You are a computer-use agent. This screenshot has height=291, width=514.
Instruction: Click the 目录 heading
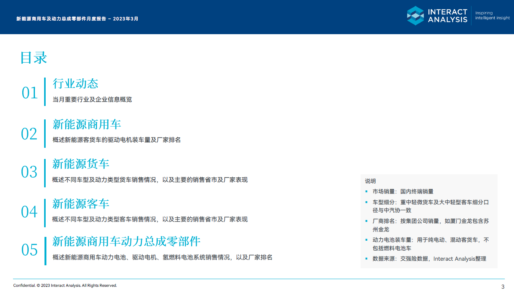click(34, 58)
